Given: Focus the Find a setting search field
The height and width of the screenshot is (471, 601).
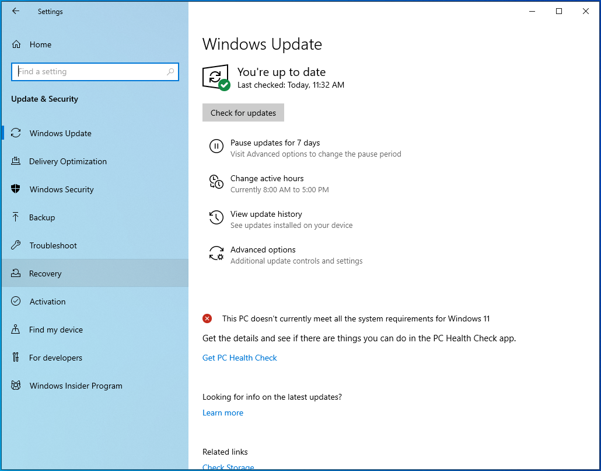Looking at the screenshot, I should tap(95, 72).
